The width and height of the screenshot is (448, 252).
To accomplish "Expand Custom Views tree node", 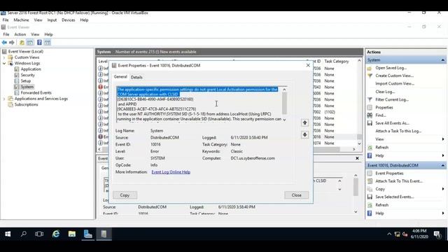I will click(x=4, y=57).
